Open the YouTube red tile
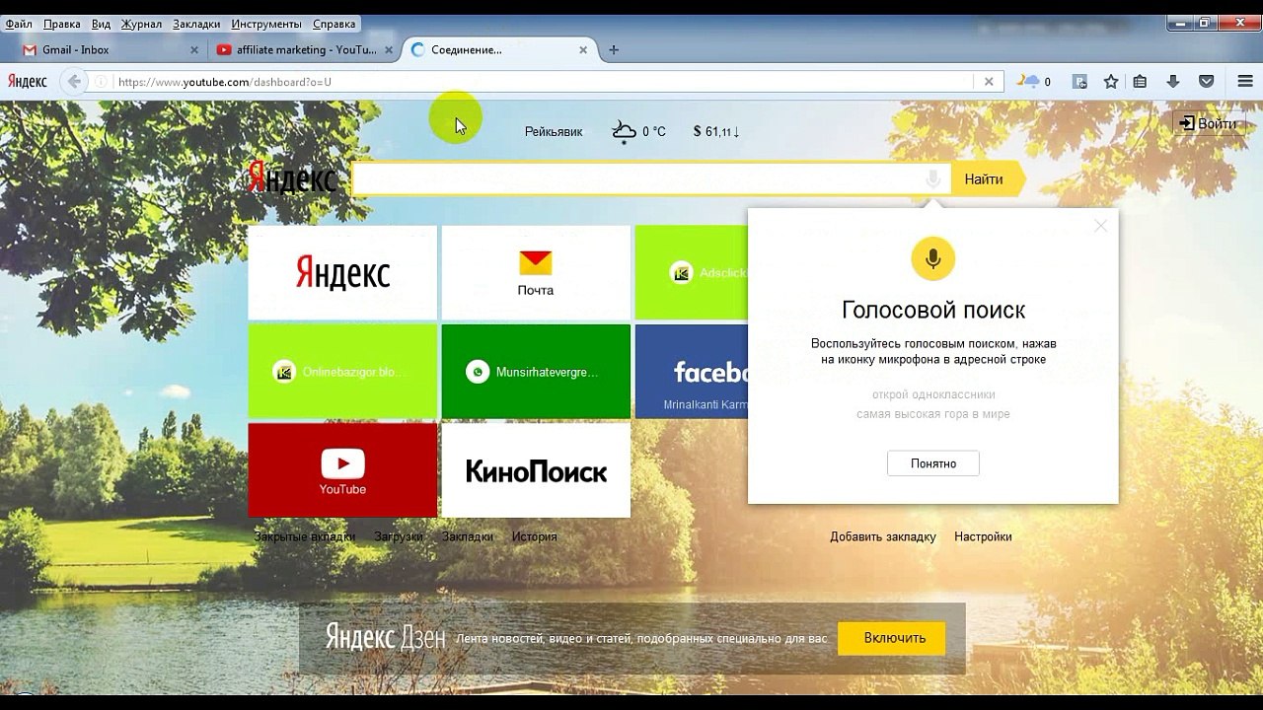Image resolution: width=1263 pixels, height=710 pixels. pyautogui.click(x=342, y=470)
